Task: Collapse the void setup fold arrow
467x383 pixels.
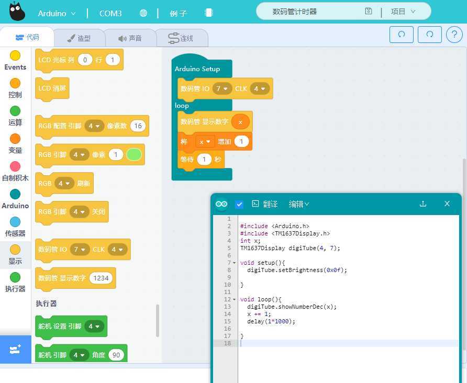Action: [x=235, y=263]
